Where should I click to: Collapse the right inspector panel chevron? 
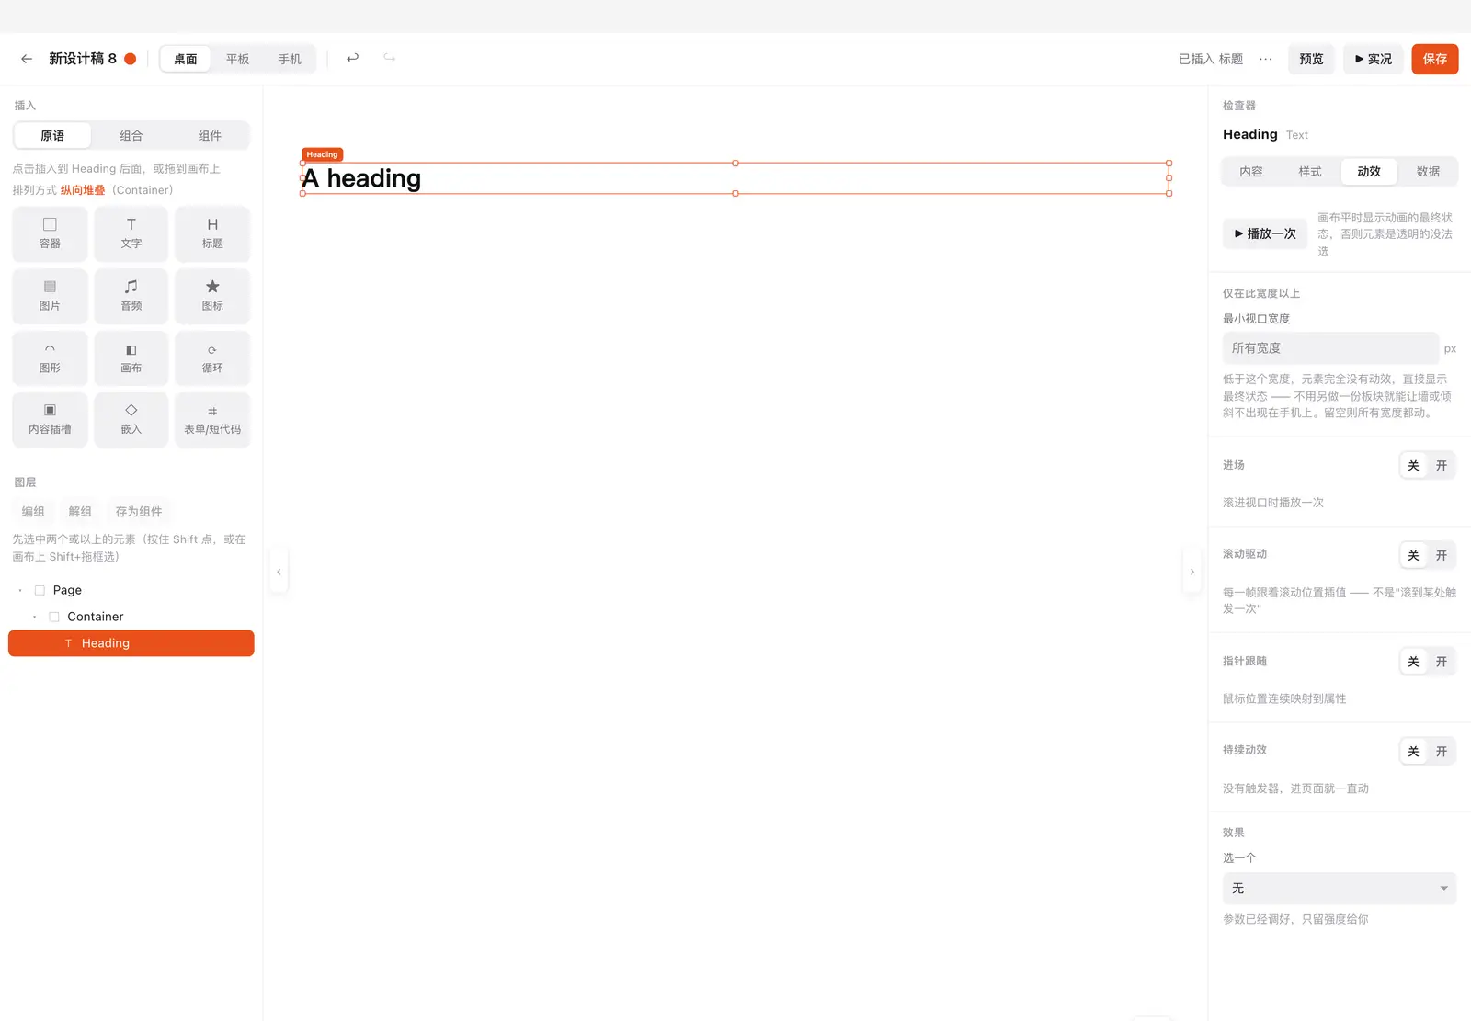click(x=1192, y=572)
